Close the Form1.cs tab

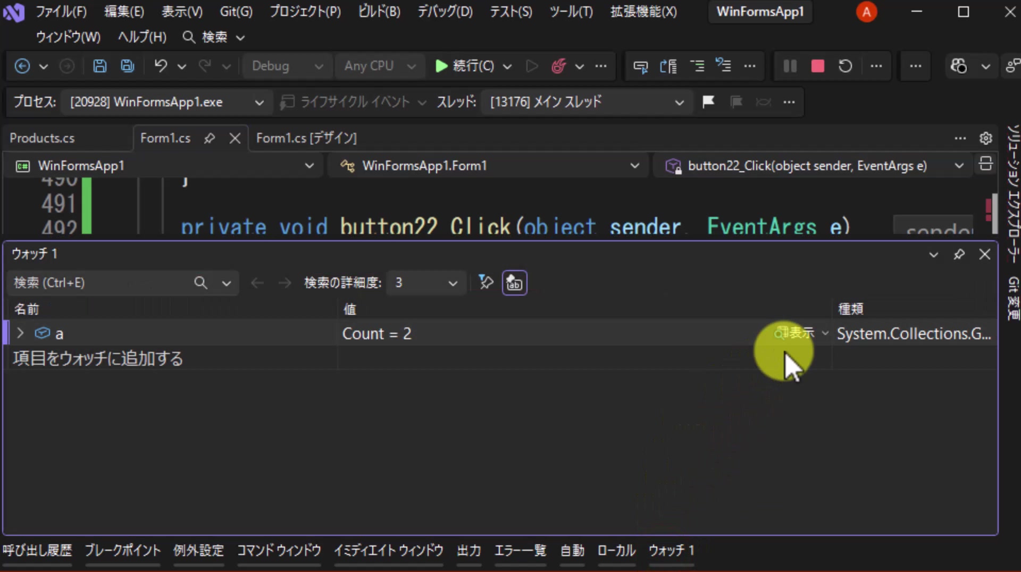point(235,138)
